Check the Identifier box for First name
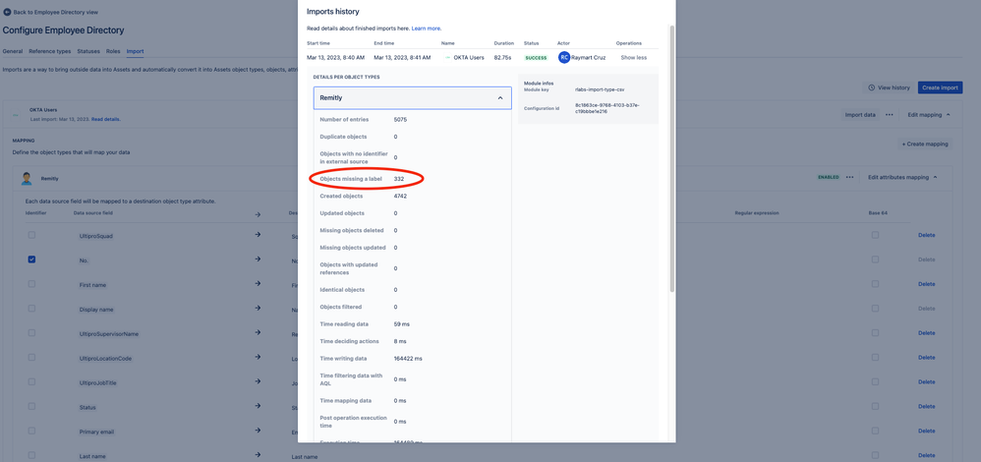981x462 pixels. [31, 283]
